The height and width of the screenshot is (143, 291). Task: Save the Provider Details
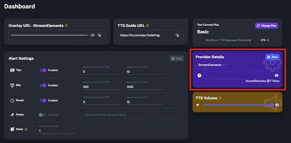[x=272, y=57]
